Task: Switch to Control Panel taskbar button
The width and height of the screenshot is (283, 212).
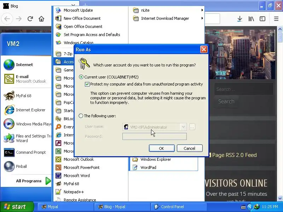Action: pos(179,207)
